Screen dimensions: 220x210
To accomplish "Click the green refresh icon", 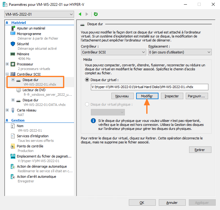I will (x=96, y=14).
